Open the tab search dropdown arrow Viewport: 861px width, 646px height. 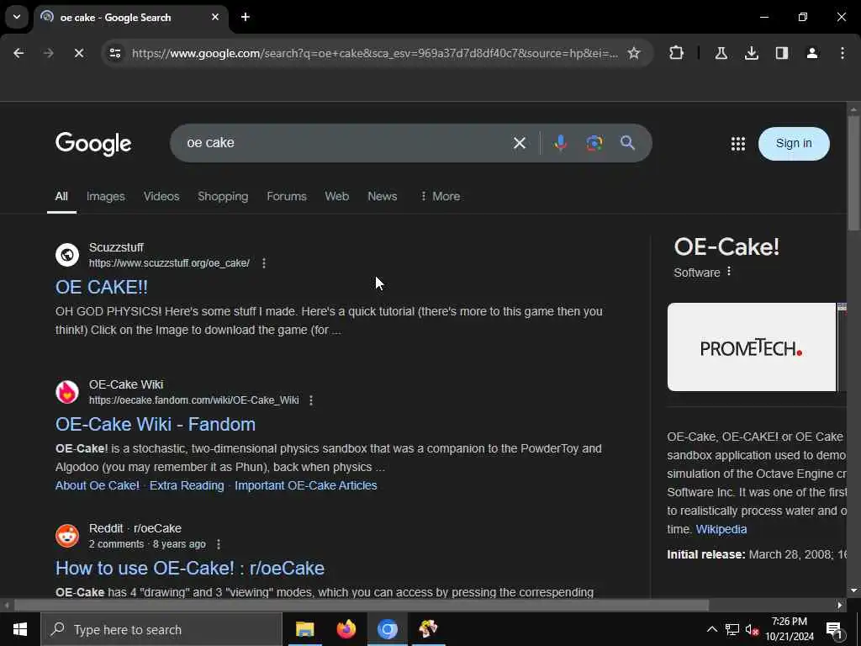(17, 17)
